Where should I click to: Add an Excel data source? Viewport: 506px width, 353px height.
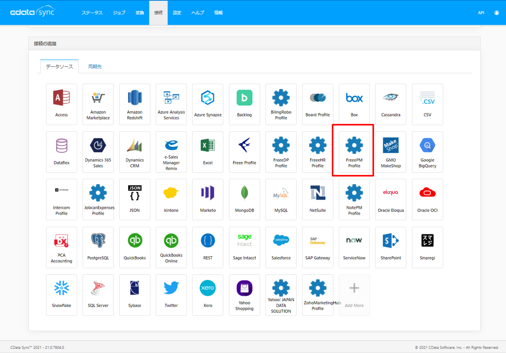click(208, 152)
